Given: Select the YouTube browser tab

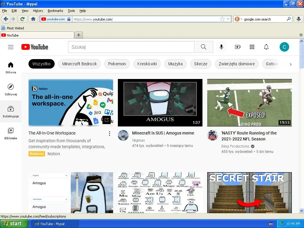Looking at the screenshot, I should [x=37, y=35].
